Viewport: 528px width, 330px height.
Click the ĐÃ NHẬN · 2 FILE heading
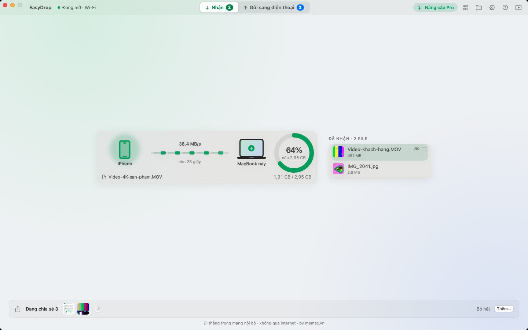[x=348, y=139]
